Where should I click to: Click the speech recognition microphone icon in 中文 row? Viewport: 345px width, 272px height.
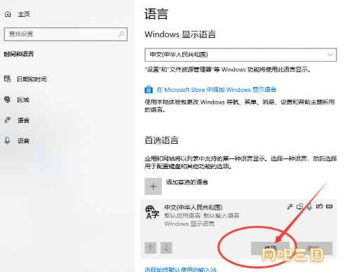(309, 207)
